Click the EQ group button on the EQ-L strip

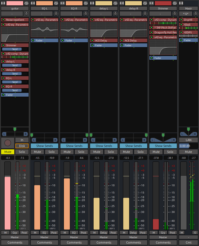[x=44, y=233]
